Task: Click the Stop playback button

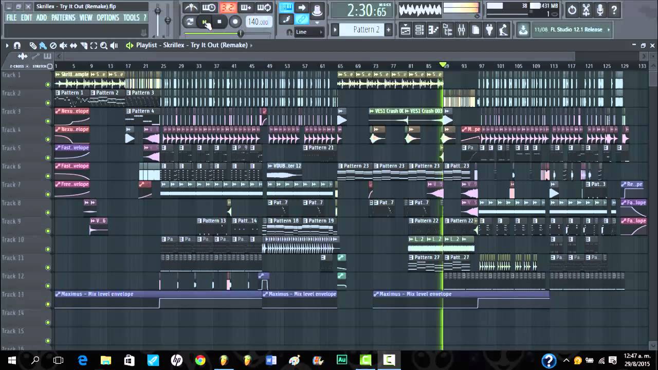Action: point(220,22)
